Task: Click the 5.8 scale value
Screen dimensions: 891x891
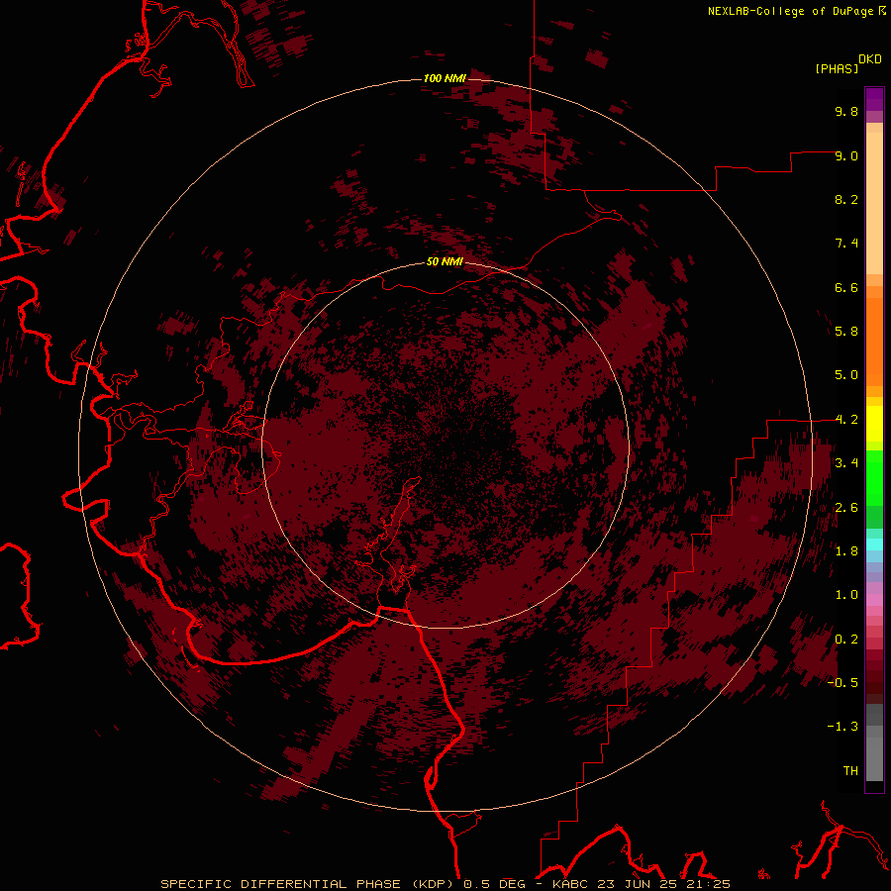Action: click(846, 332)
